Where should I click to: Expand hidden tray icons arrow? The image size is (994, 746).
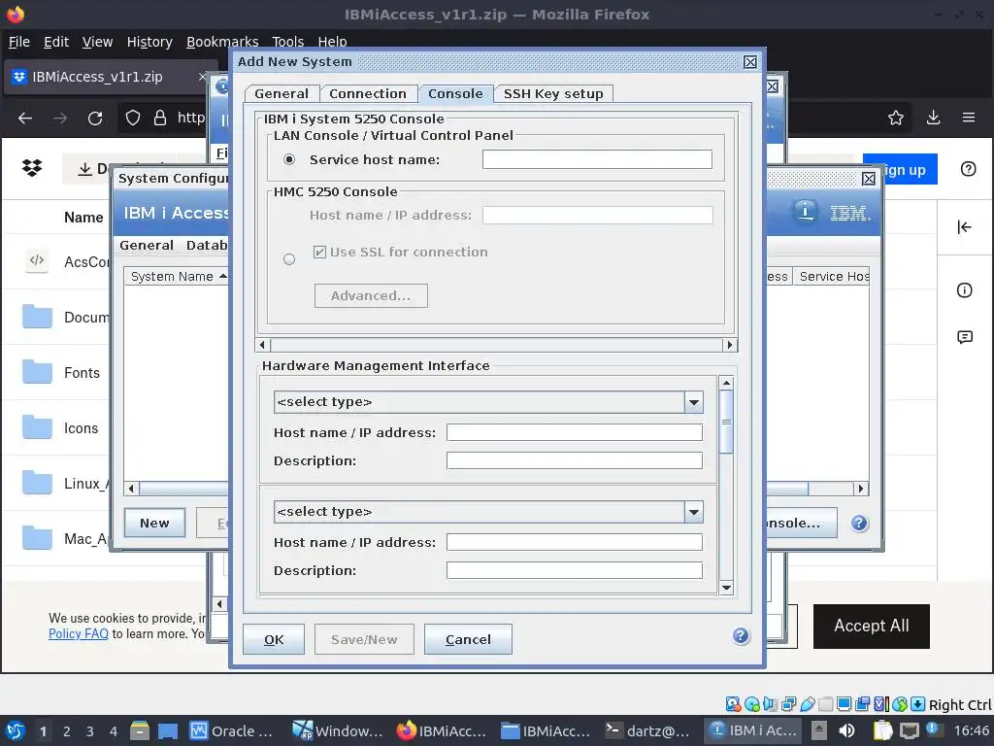click(819, 730)
